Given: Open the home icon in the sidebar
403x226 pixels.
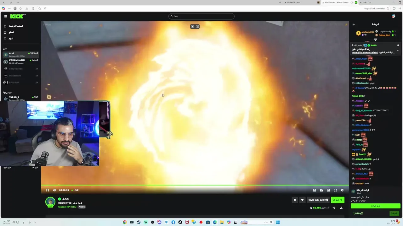Looking at the screenshot, I should pyautogui.click(x=5, y=26).
